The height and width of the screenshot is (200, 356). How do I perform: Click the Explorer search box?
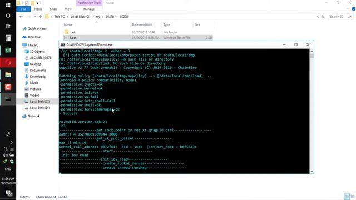(340, 17)
